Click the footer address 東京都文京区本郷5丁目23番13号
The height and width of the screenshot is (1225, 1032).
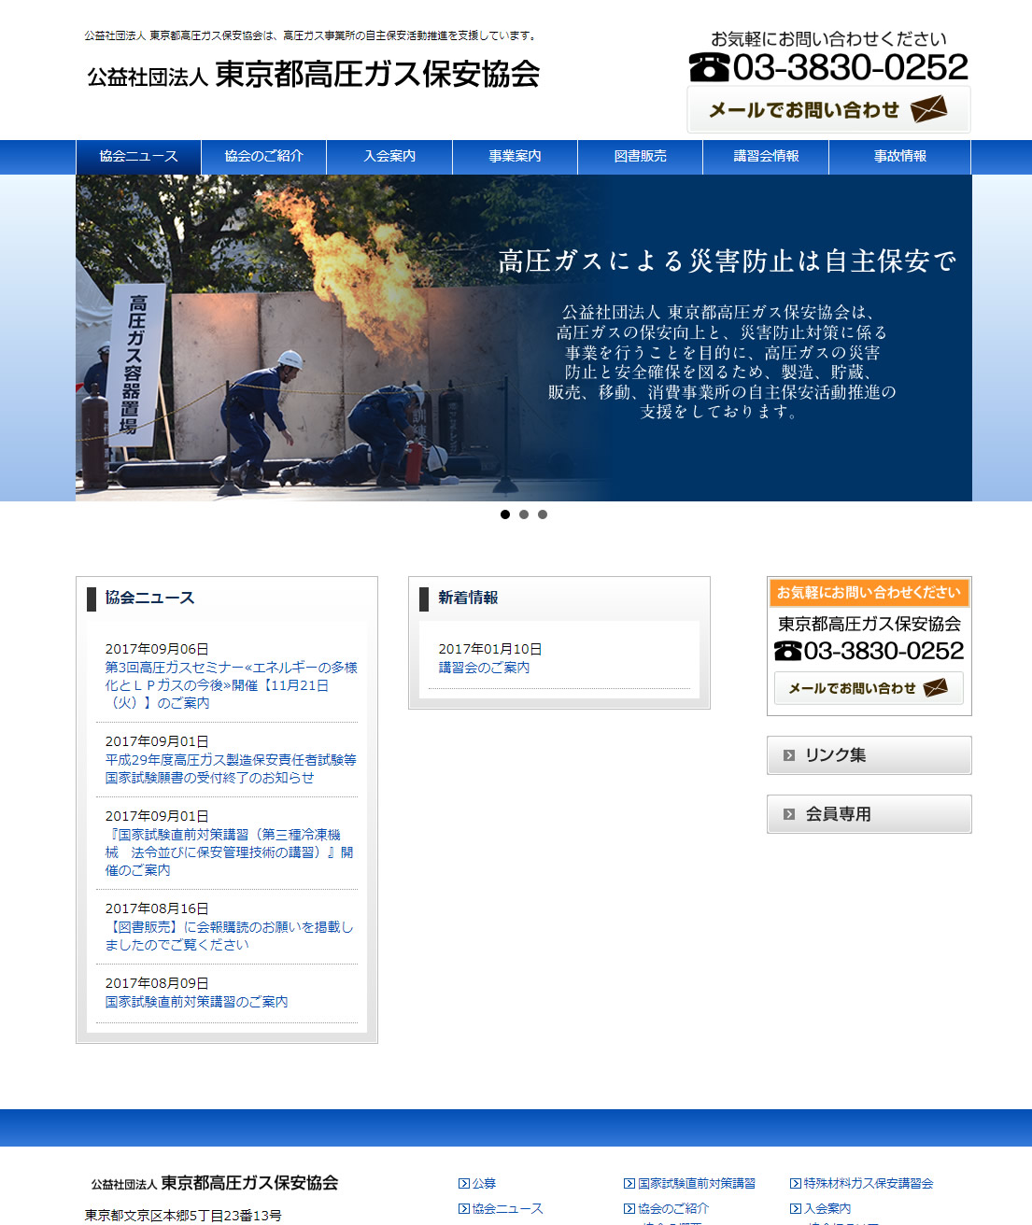(183, 1216)
